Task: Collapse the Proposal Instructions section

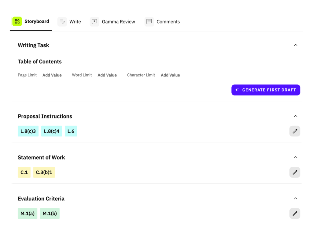Action: click(x=295, y=116)
